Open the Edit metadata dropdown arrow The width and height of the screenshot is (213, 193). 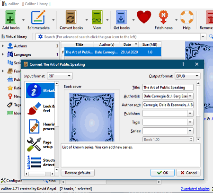pyautogui.click(x=53, y=20)
